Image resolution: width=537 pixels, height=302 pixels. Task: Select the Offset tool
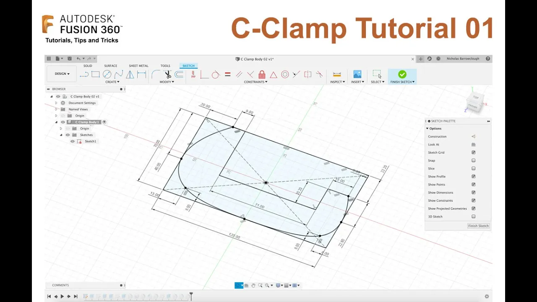tap(179, 74)
